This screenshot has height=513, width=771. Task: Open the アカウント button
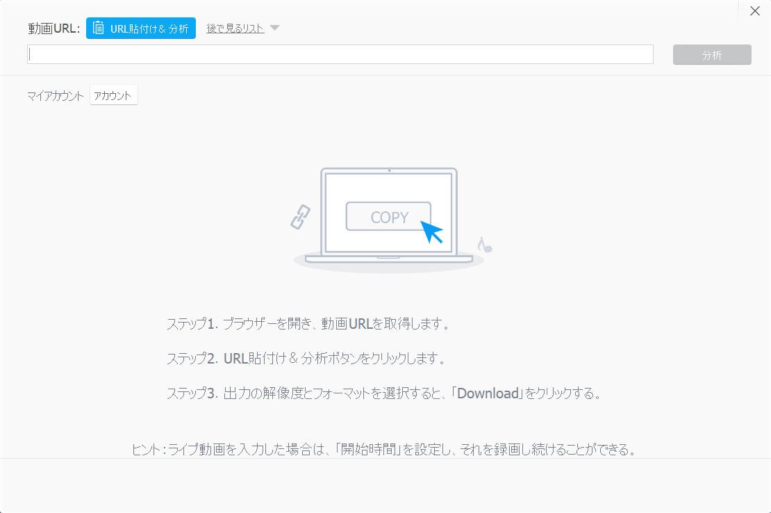coord(114,95)
